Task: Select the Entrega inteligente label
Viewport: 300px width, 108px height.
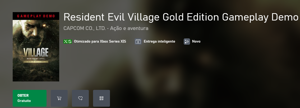Action: (159, 42)
